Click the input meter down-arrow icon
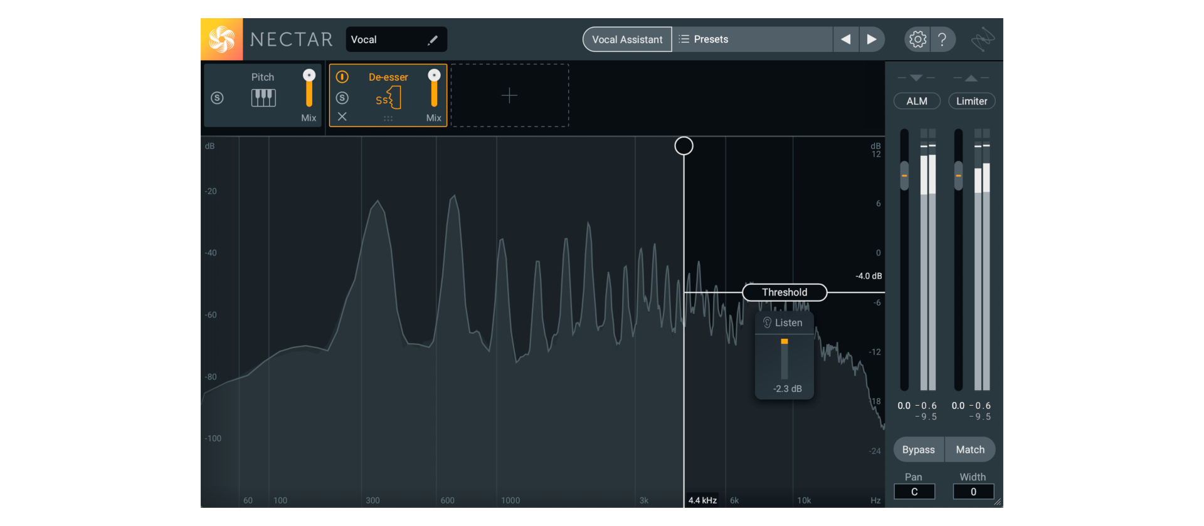 tap(916, 78)
